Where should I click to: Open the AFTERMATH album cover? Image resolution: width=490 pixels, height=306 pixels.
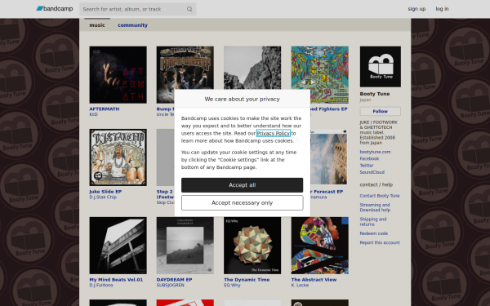coord(118,74)
